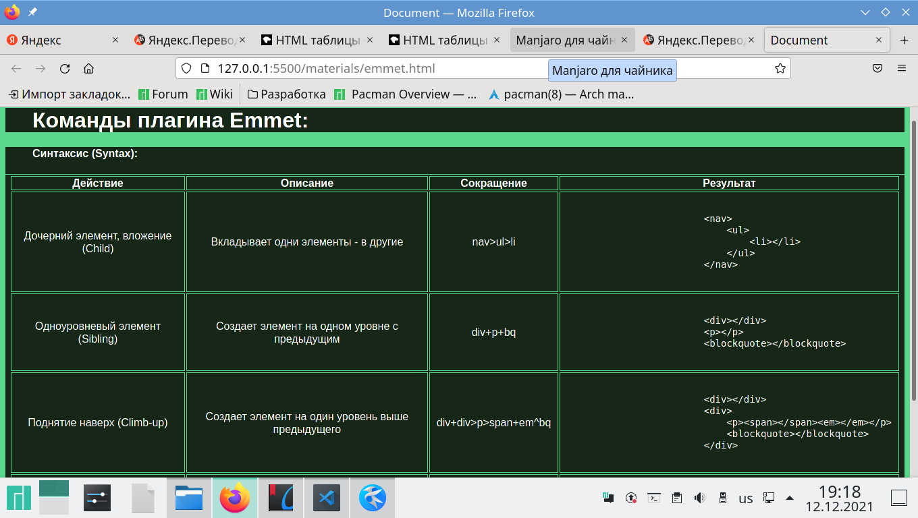
Task: Open the Firefox hamburger application menu
Action: (x=902, y=68)
